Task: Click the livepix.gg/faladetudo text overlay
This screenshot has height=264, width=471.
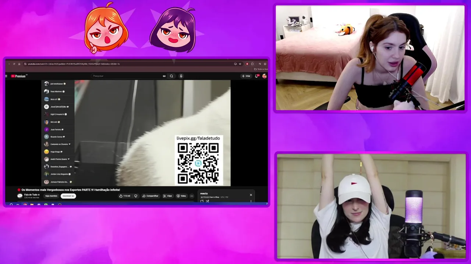Action: [x=198, y=138]
